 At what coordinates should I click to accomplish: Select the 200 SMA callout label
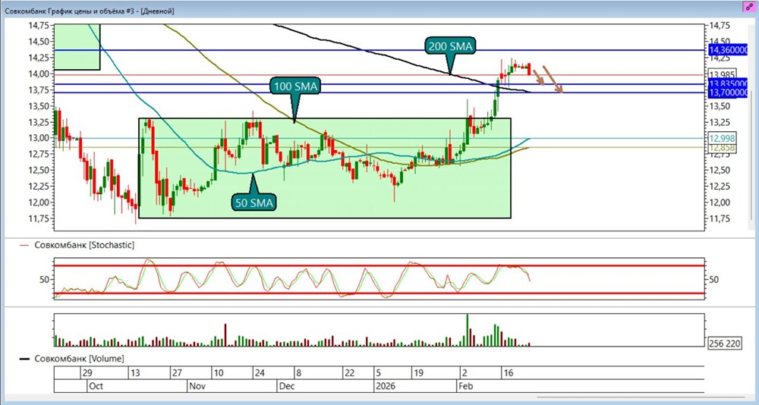(x=451, y=46)
